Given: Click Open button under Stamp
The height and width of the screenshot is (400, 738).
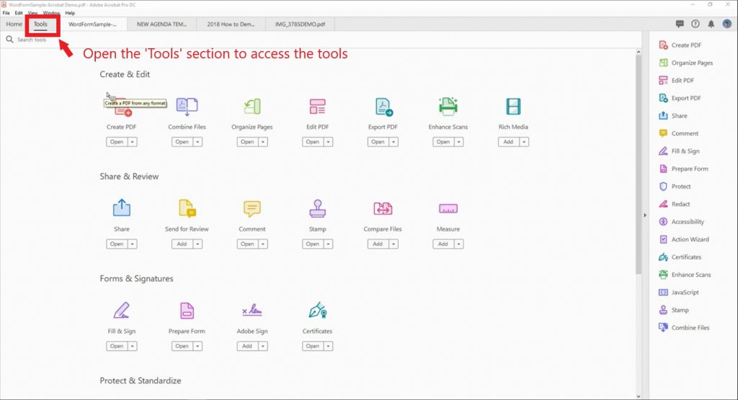Looking at the screenshot, I should [313, 244].
